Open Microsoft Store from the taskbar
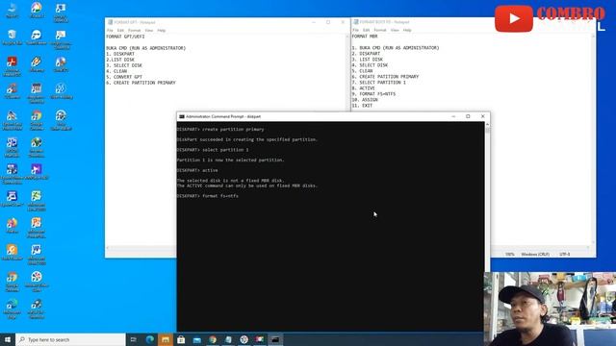616x346 pixels. tap(181, 339)
